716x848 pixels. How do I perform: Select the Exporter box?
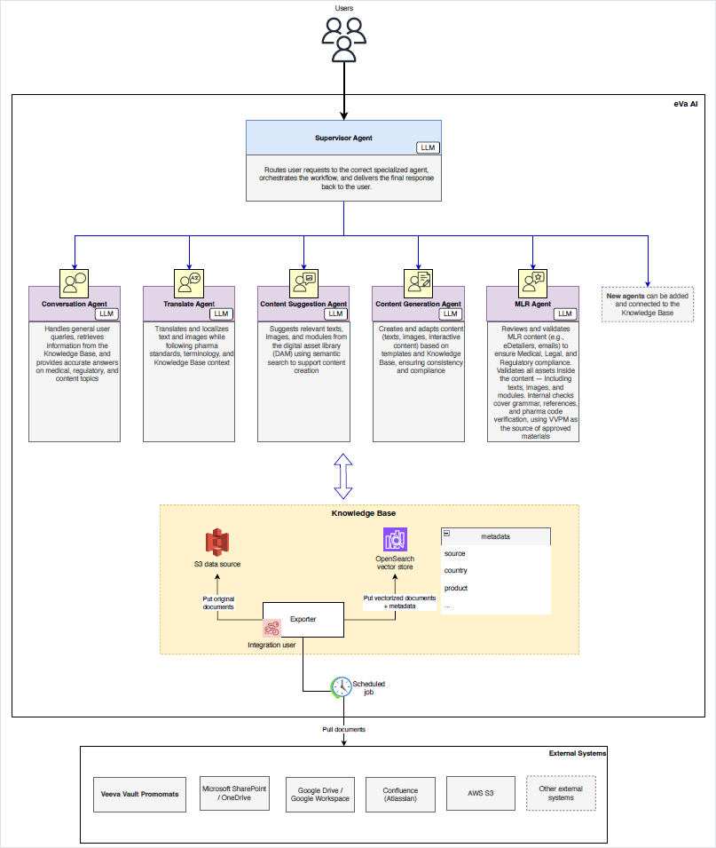click(x=303, y=618)
